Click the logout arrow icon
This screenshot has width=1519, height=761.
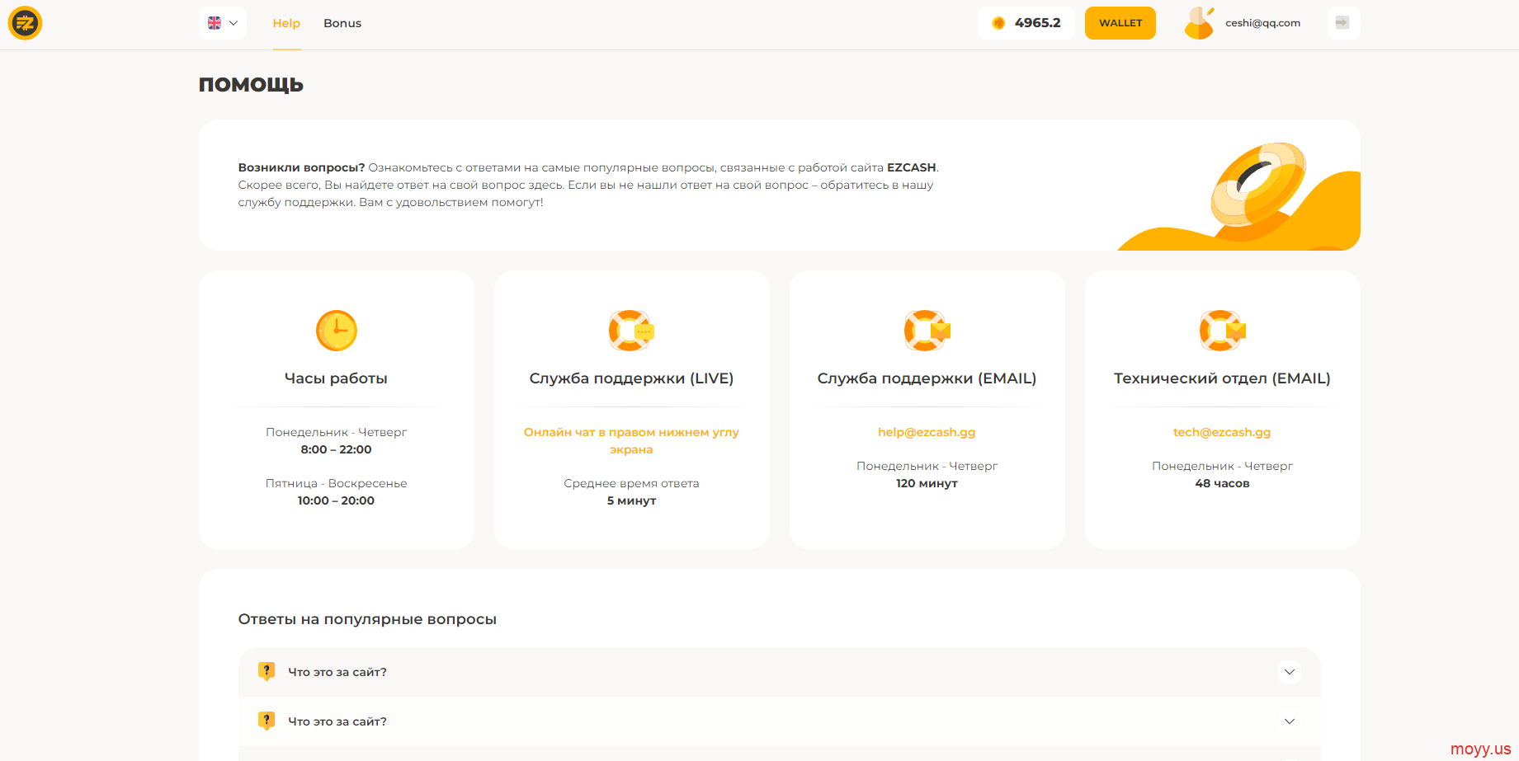click(x=1342, y=23)
